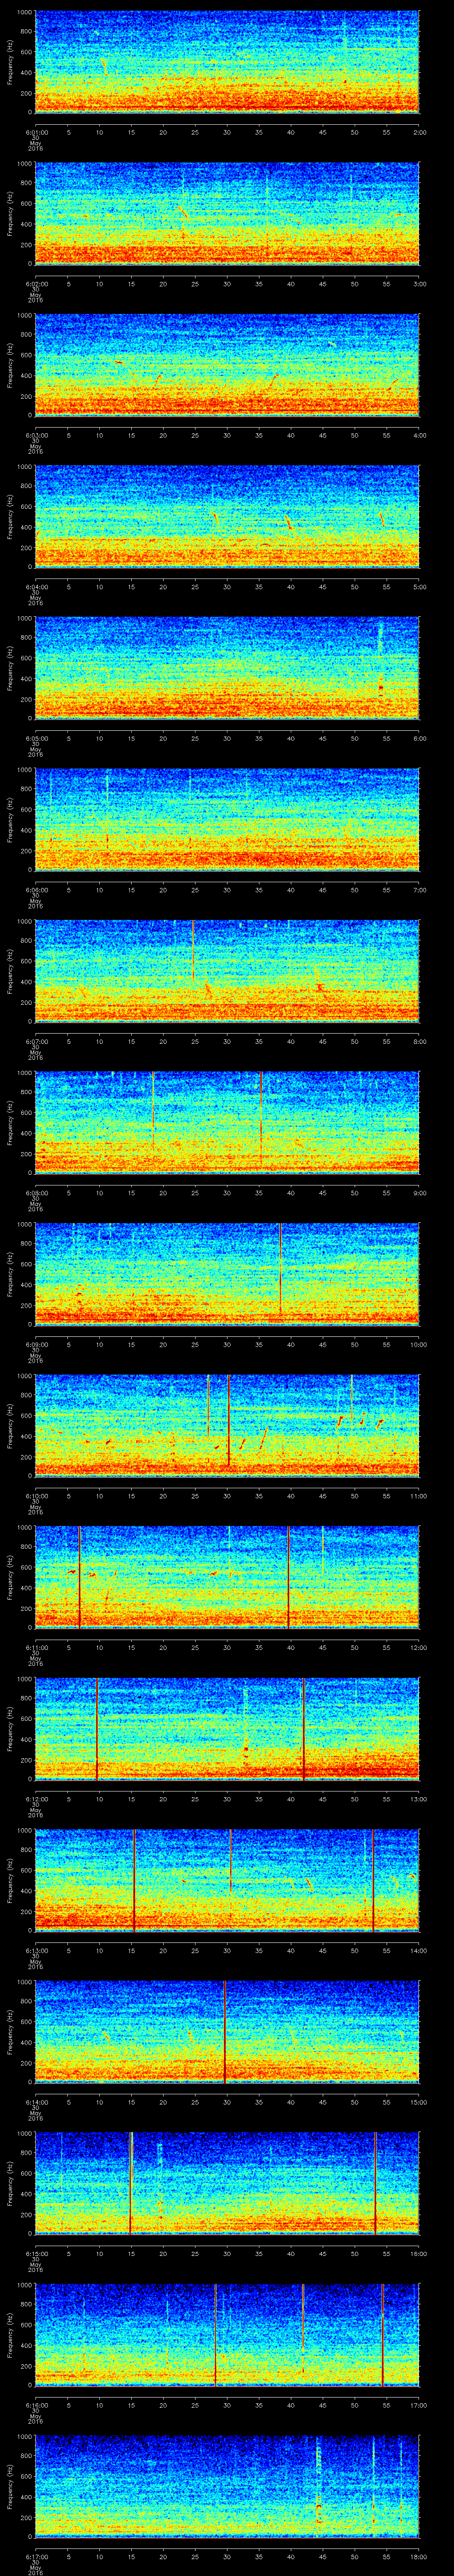Click the spectrogram panel starting at 6:14:00
This screenshot has width=454, height=2576.
[227, 2032]
